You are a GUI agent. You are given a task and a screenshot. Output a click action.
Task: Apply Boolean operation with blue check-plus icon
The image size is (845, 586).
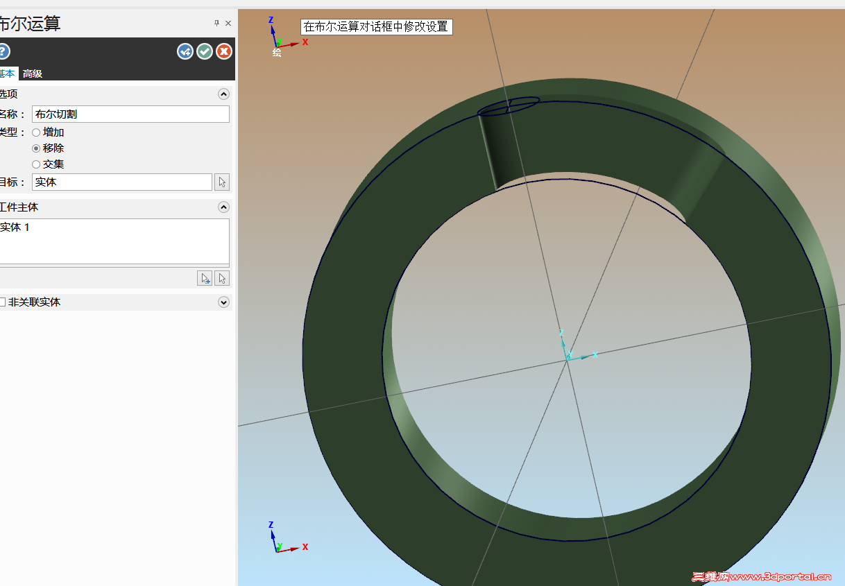tap(185, 51)
